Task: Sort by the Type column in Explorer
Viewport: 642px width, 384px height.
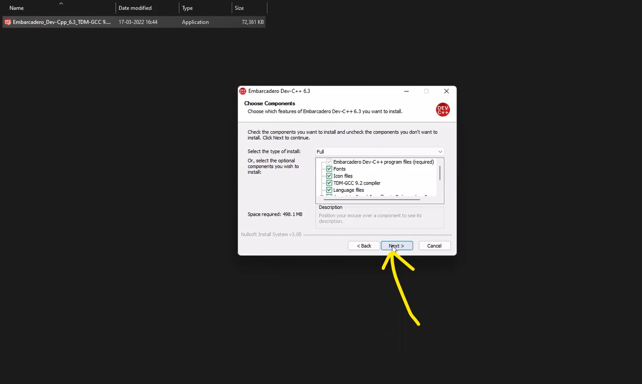Action: pyautogui.click(x=205, y=8)
